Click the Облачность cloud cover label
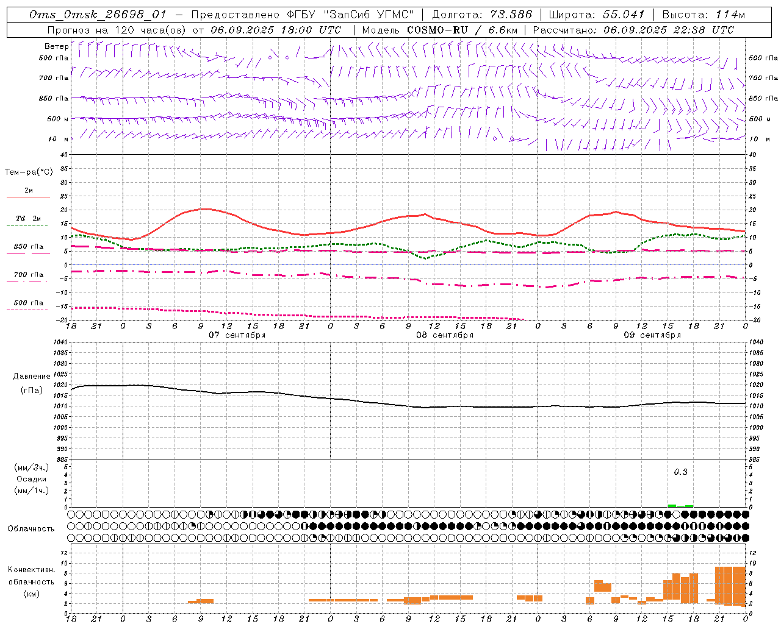 coord(31,528)
